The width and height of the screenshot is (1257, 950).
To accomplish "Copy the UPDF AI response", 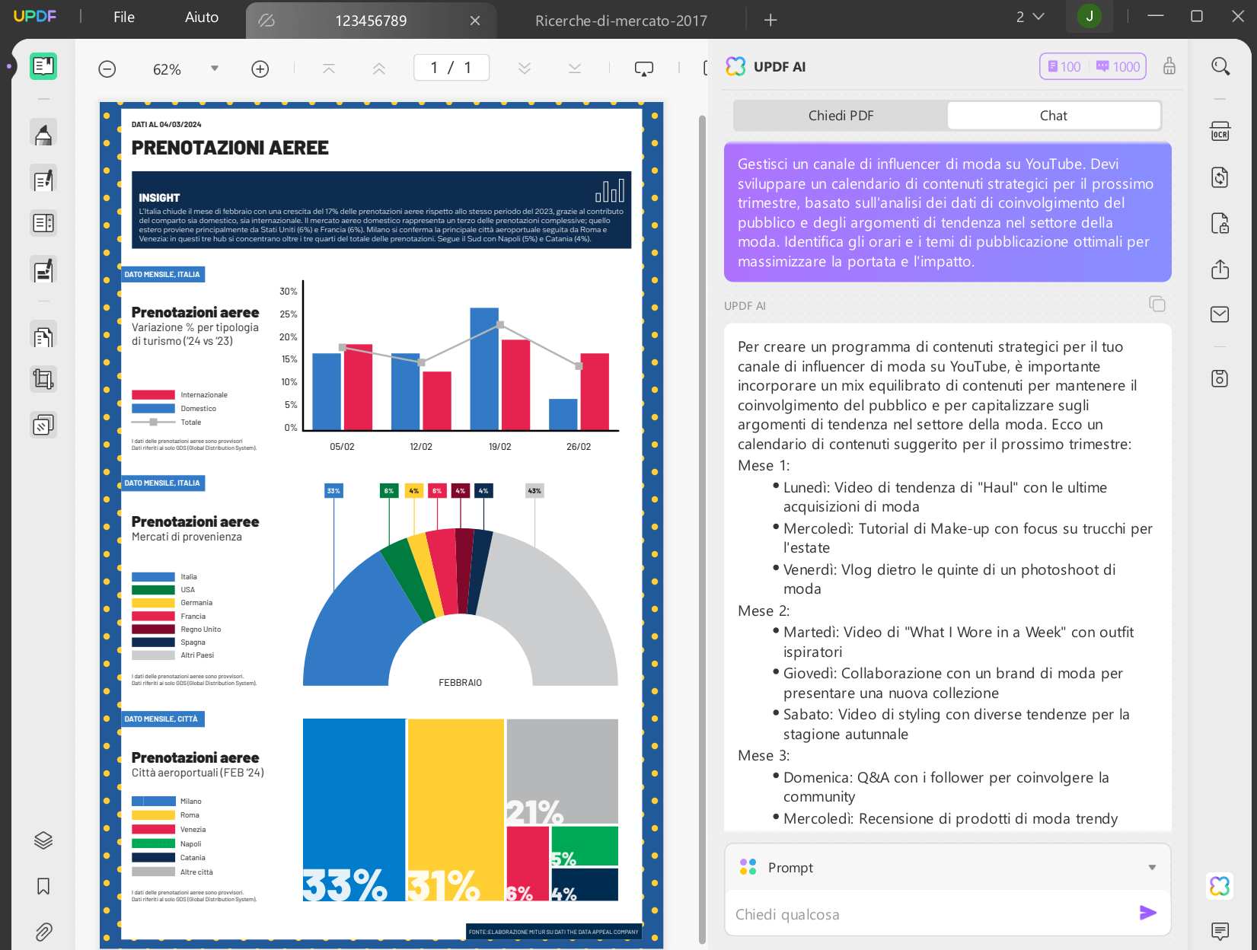I will tap(1157, 304).
